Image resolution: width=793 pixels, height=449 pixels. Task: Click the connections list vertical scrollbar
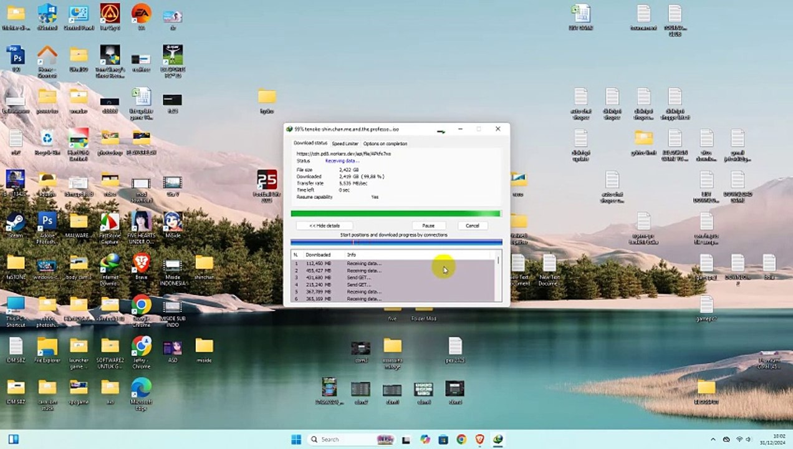tap(498, 276)
